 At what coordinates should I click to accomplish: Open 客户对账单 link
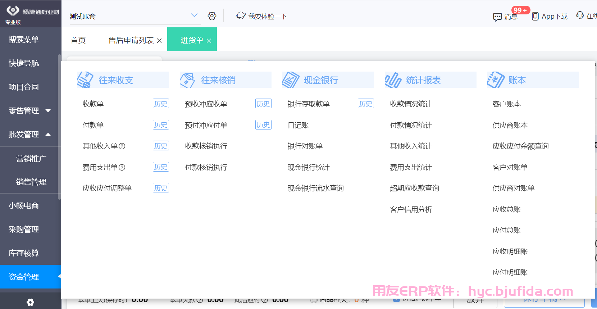[x=510, y=167]
